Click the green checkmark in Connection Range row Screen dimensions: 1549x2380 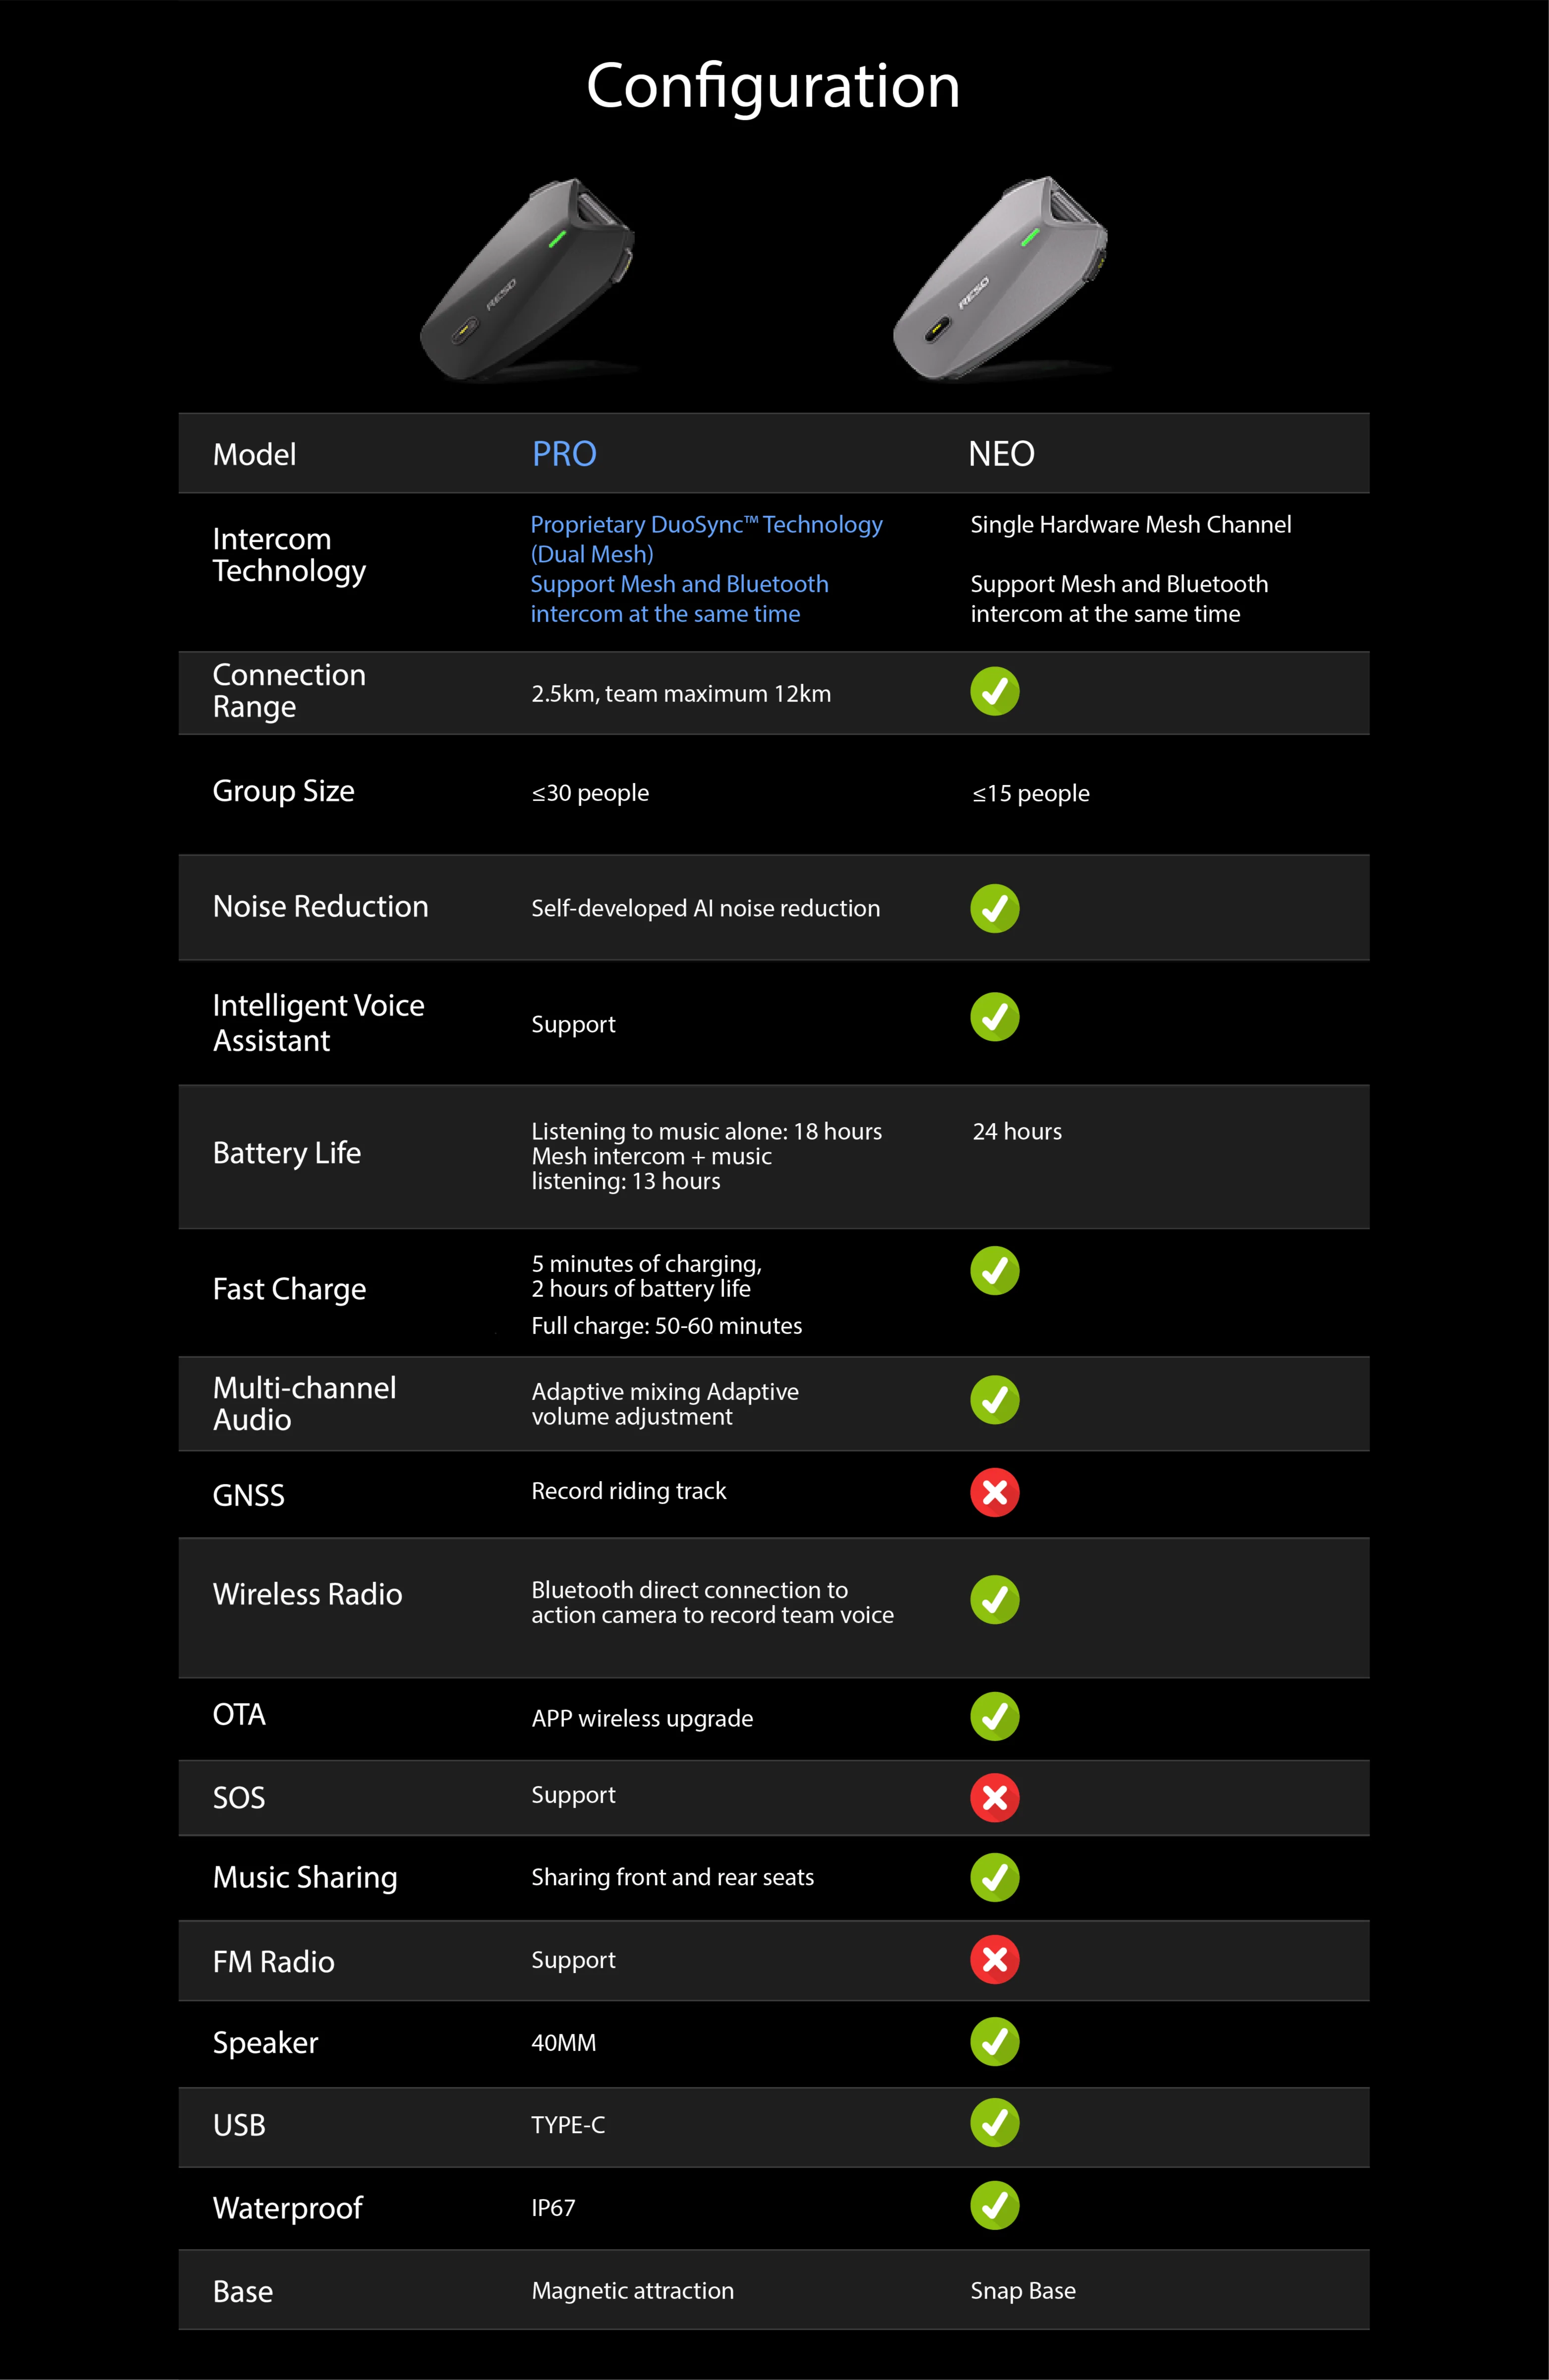994,691
